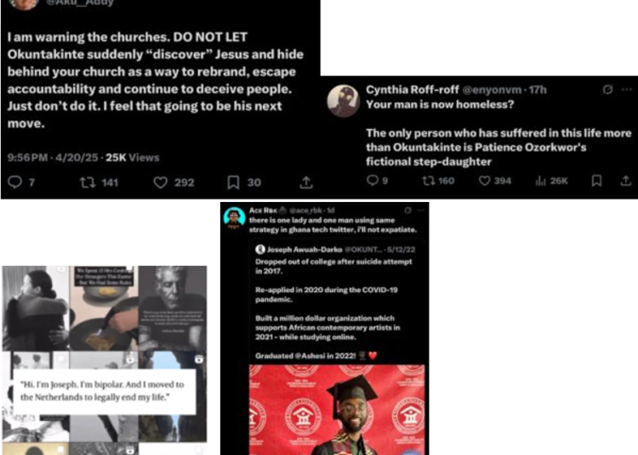Bookmark Cynthia Roff-roff's tweet

596,181
